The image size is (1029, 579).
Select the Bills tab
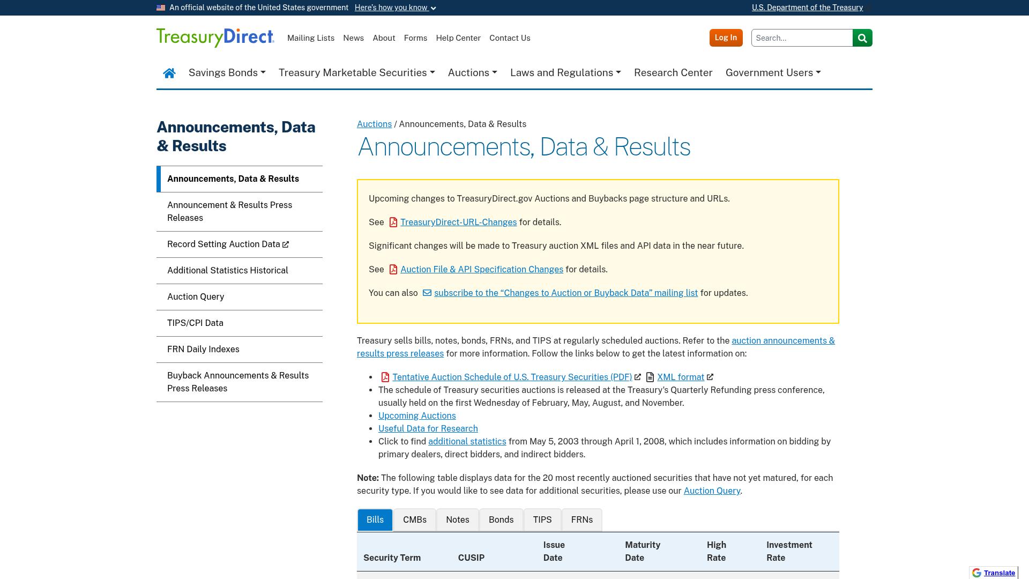click(x=375, y=520)
